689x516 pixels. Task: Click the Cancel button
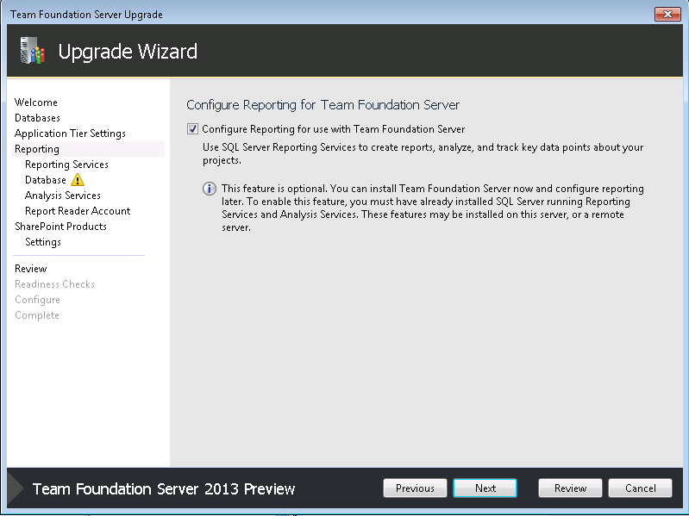[x=640, y=488]
